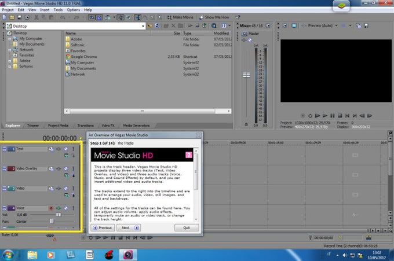394x261 pixels.
Task: Open Track Motion for Text track
Action: (x=51, y=149)
